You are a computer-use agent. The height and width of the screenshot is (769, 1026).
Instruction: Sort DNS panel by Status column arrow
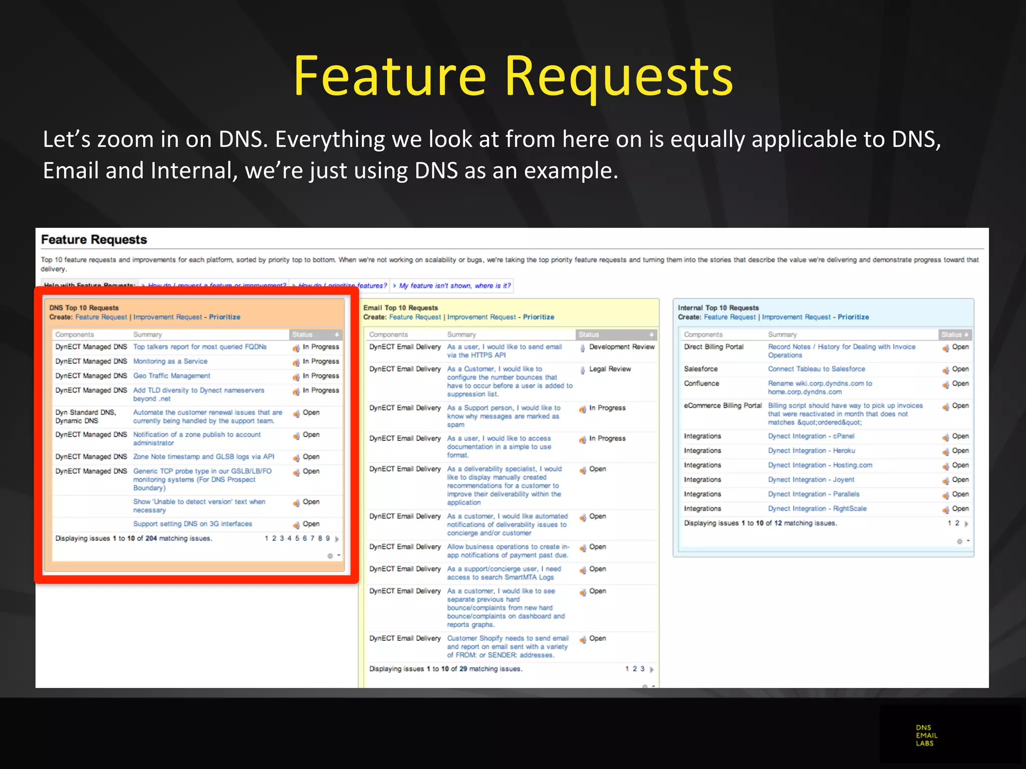pos(337,334)
